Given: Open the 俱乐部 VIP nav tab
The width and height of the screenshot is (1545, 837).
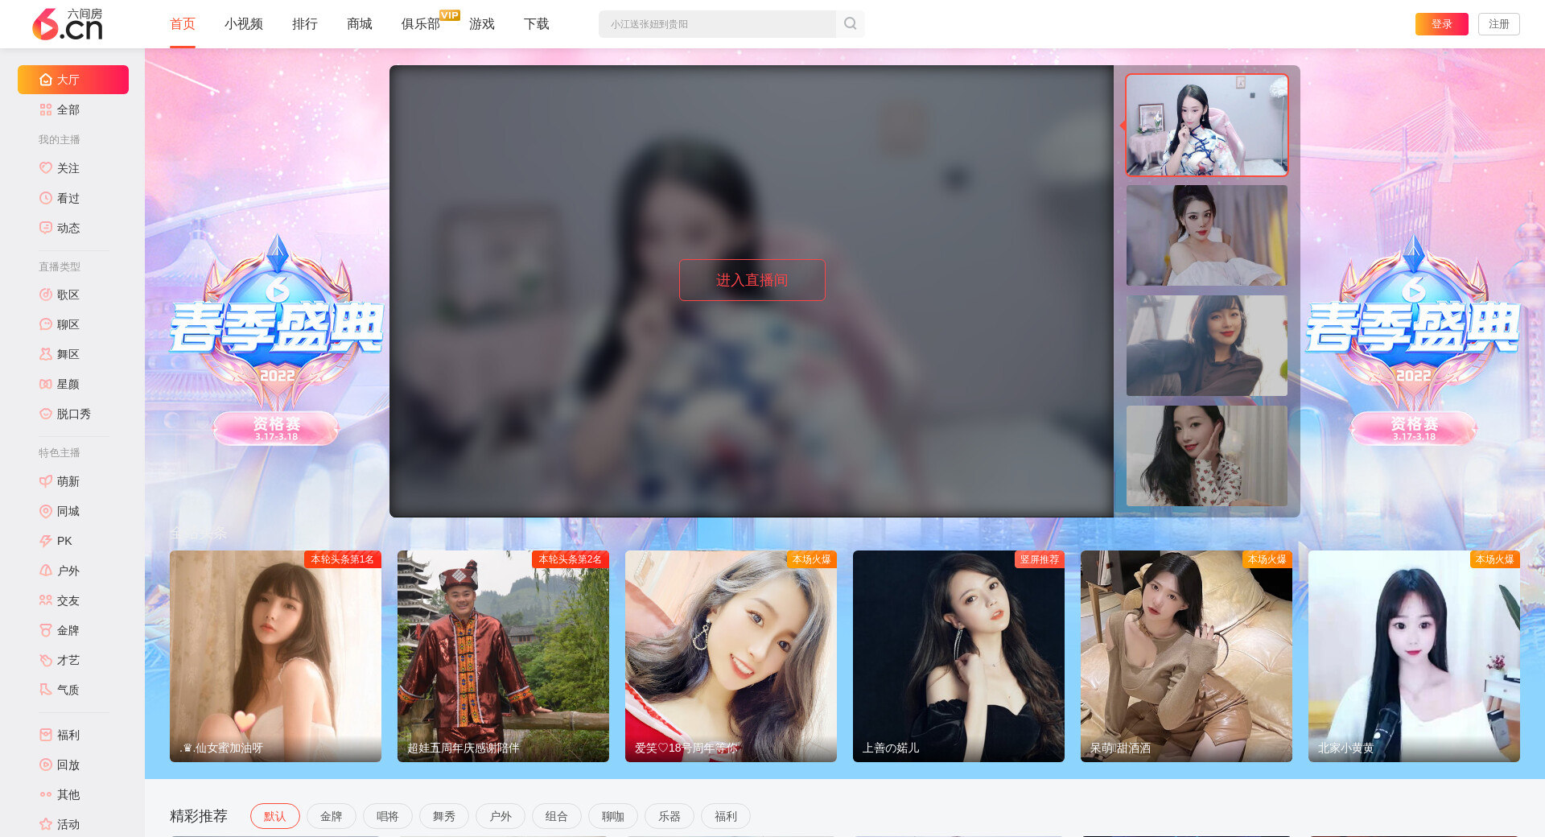Looking at the screenshot, I should 421,24.
